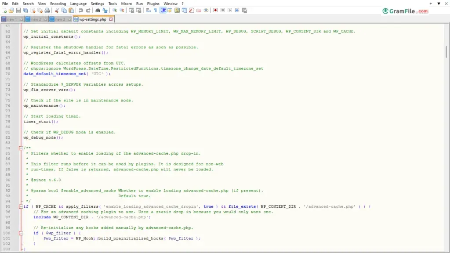Screen dimensions: 450x253
Task: Collapse the nested if fold at line 100
Action: point(21,233)
